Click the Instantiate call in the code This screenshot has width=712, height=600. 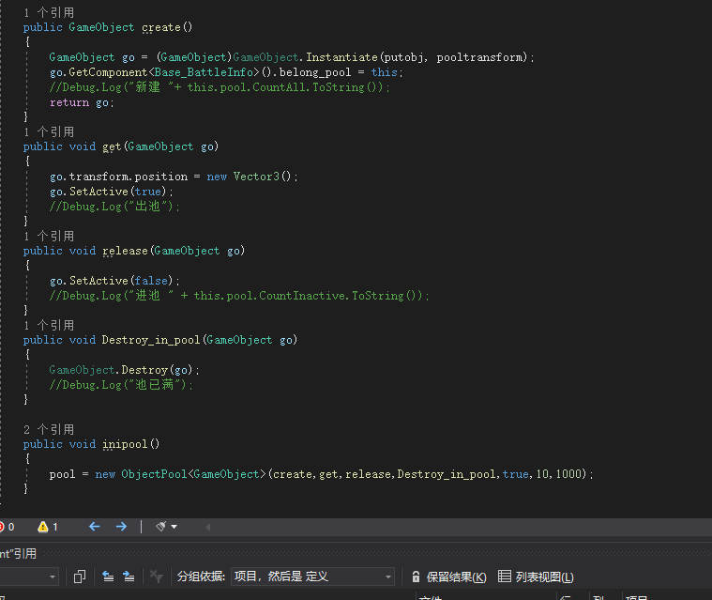(341, 57)
